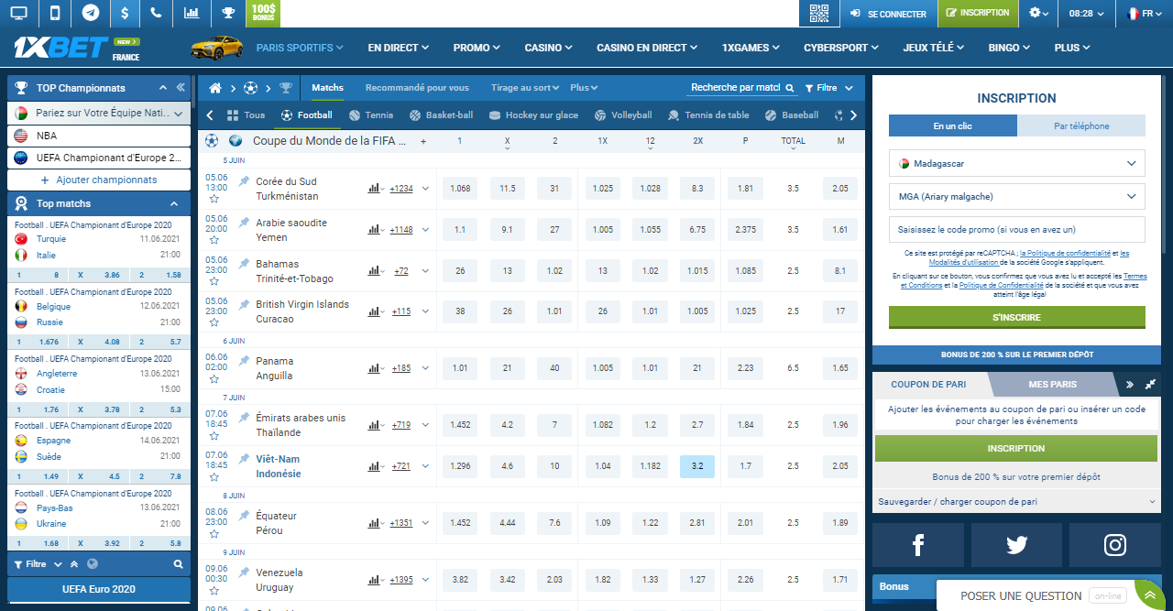Favorite the Équateur - Pérou match star
The image size is (1173, 611).
click(x=214, y=533)
